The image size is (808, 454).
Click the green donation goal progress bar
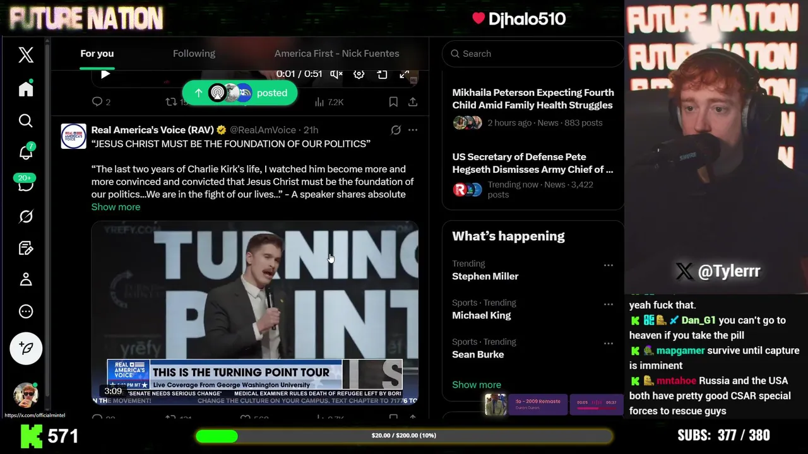(404, 436)
